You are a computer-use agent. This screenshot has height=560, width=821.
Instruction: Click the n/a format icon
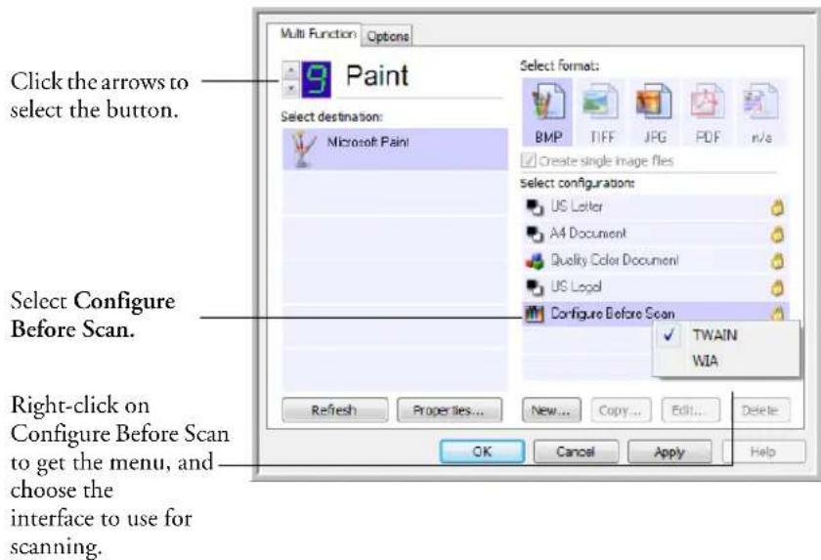tap(760, 102)
